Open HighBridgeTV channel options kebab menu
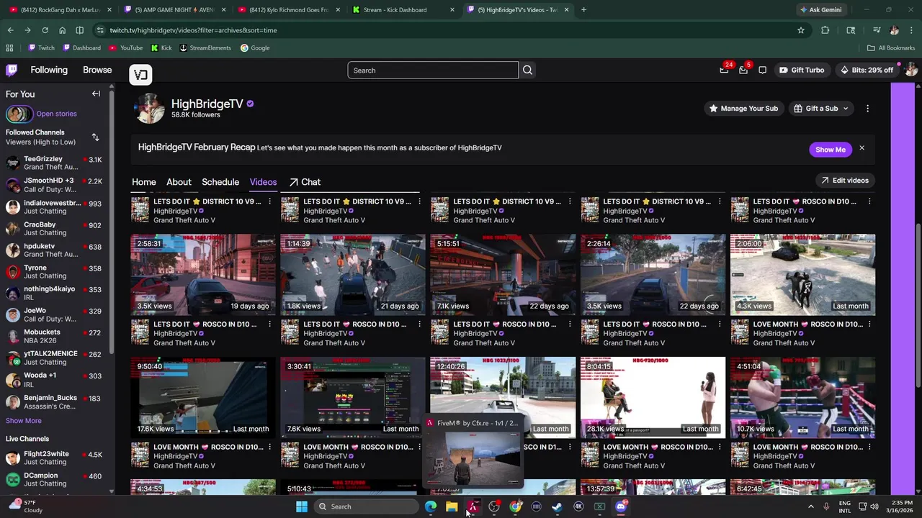This screenshot has width=922, height=518. pos(867,108)
